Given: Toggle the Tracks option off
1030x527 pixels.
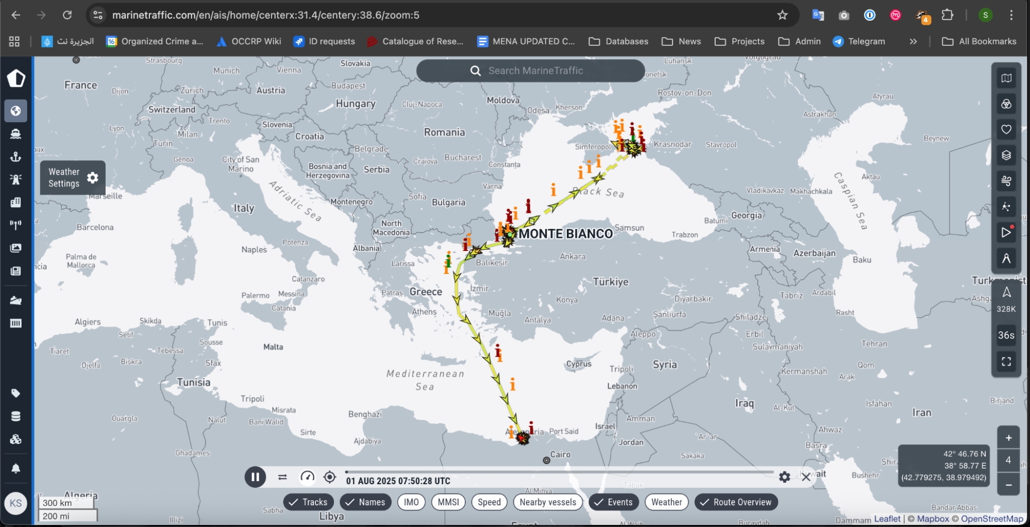Looking at the screenshot, I should pyautogui.click(x=308, y=502).
